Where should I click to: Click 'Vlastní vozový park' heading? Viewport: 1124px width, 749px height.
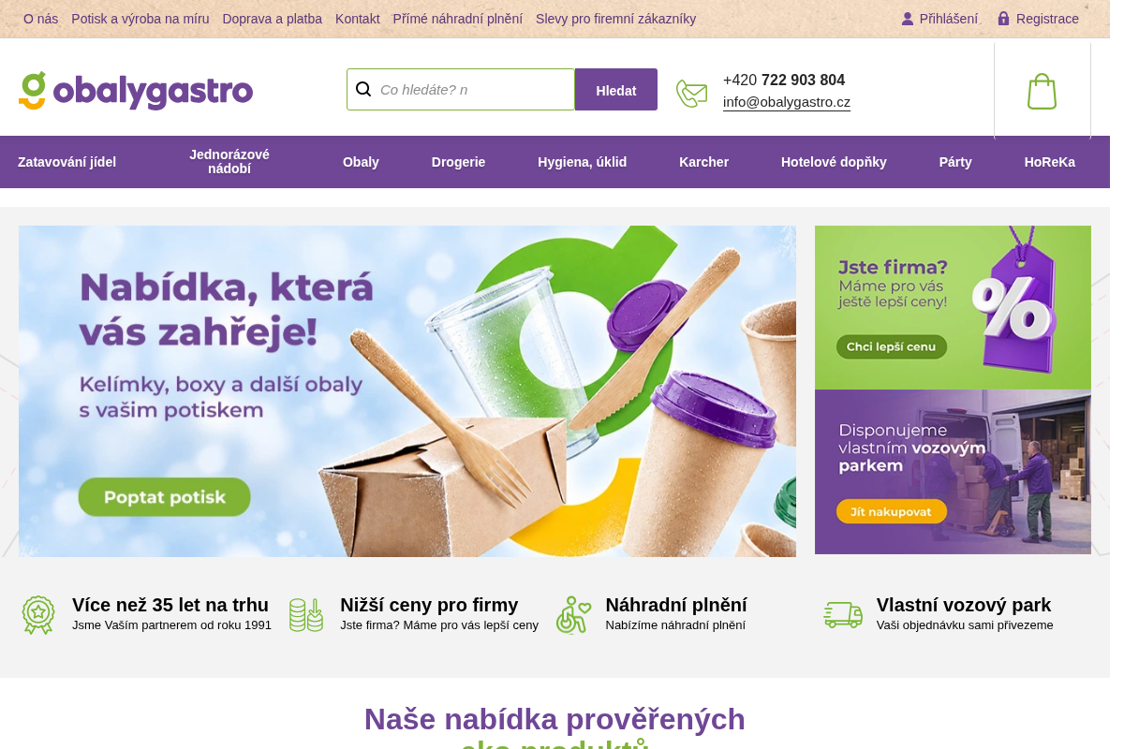coord(964,605)
